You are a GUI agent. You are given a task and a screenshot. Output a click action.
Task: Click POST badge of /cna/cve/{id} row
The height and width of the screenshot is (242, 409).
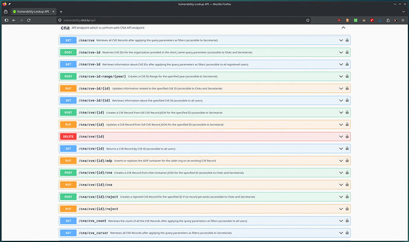[x=68, y=112]
